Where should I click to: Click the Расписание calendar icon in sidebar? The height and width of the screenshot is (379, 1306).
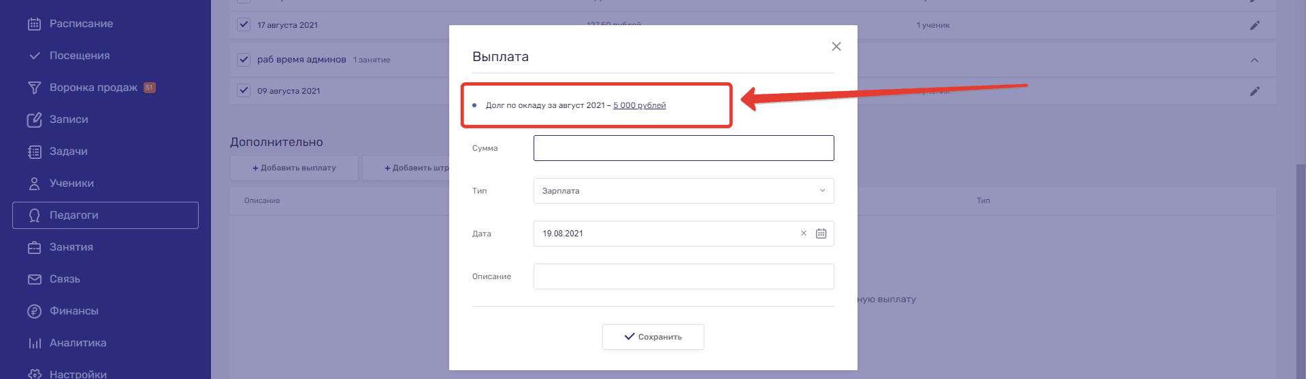point(34,24)
